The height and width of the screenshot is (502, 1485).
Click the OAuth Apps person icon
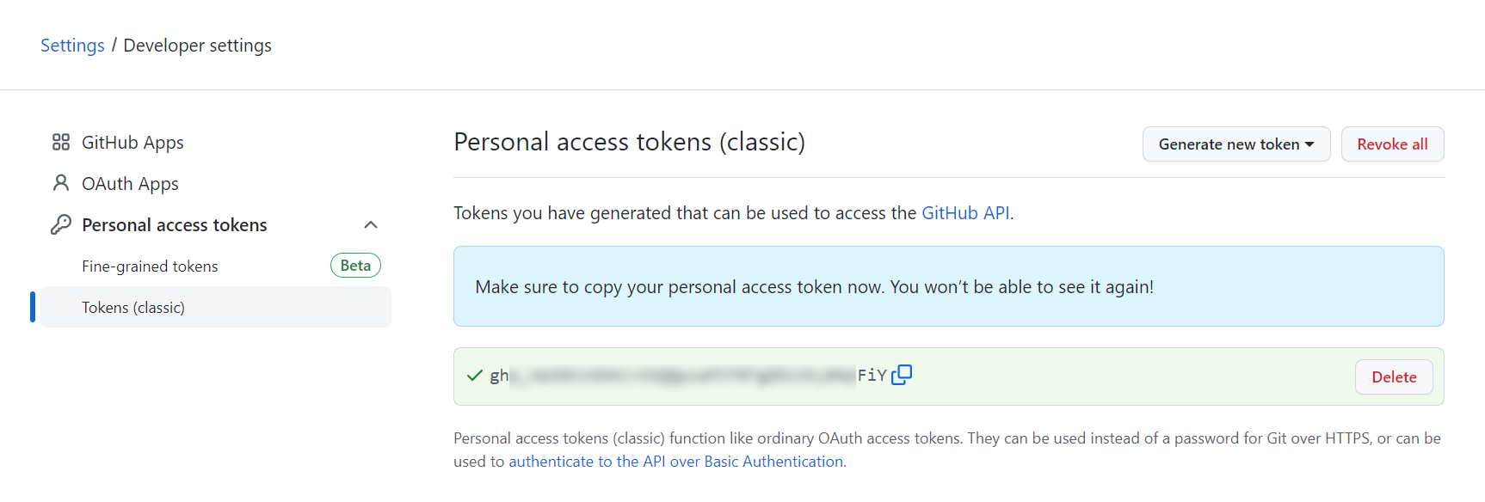click(x=61, y=183)
